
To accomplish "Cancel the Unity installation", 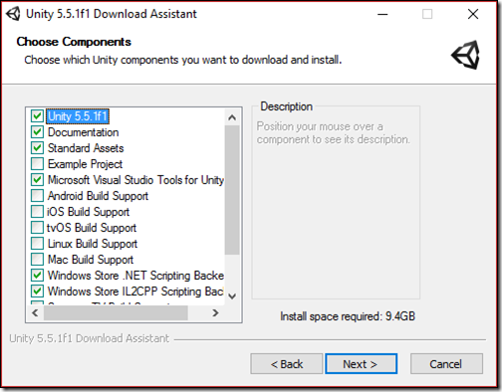I will coord(446,364).
